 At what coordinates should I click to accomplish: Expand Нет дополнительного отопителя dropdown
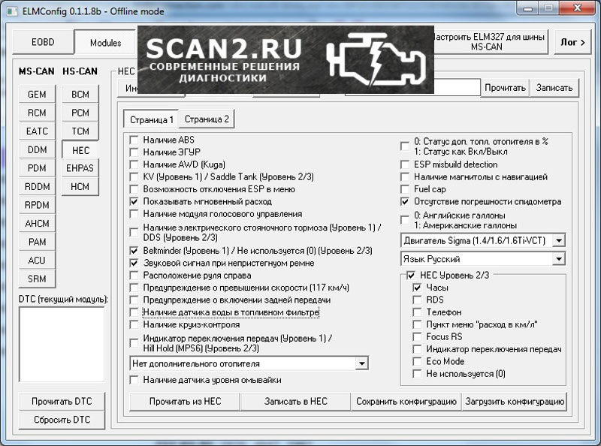tap(249, 363)
